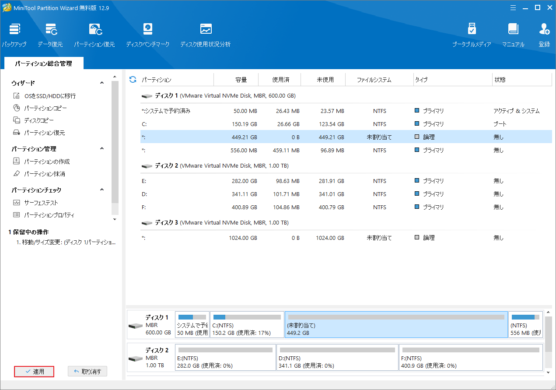Screen dimensions: 556x390
Task: Select pending operation 1. 移動/サイズ変更
Action: [x=66, y=242]
